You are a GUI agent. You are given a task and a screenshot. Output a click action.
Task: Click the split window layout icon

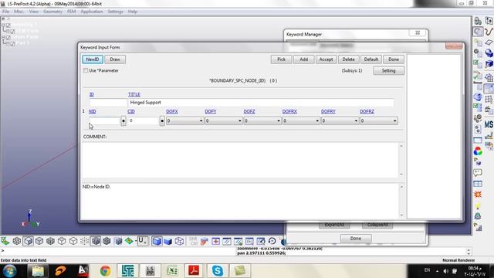pos(478,184)
